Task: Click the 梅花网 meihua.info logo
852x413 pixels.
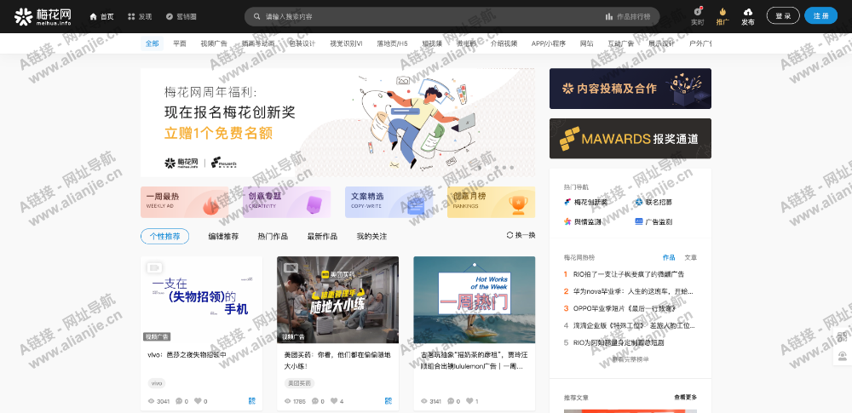Action: click(43, 16)
